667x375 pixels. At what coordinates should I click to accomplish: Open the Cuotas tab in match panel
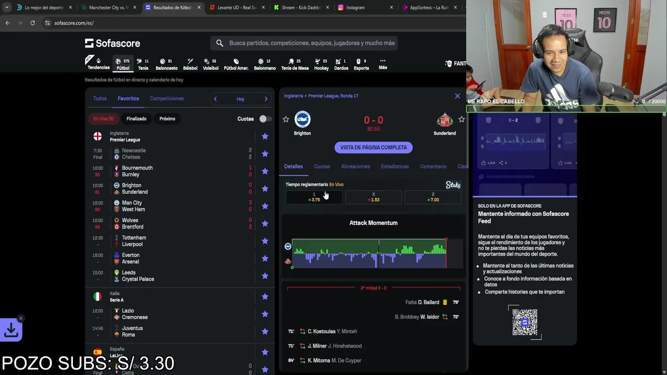point(322,167)
